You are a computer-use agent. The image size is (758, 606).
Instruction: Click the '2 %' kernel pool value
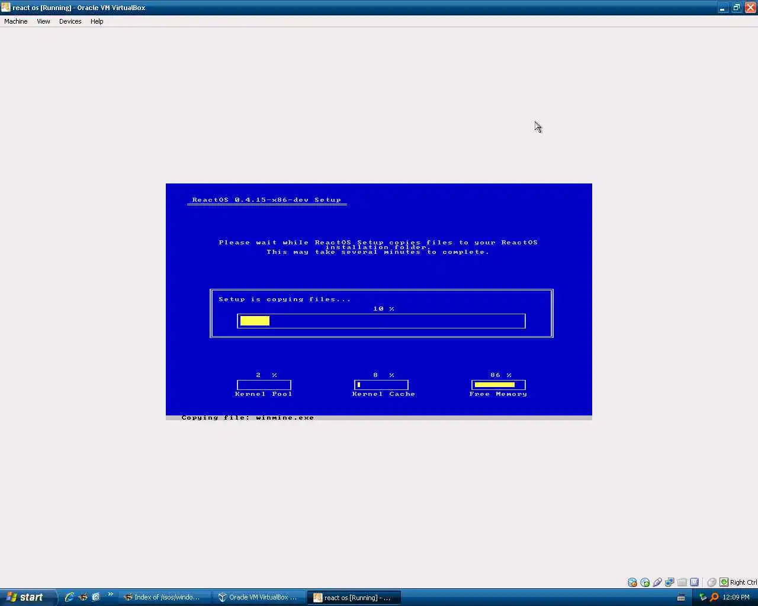(266, 375)
